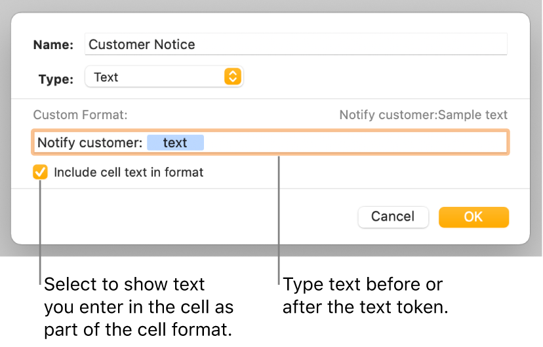543x347 pixels.
Task: Confirm the format with OK
Action: (473, 217)
